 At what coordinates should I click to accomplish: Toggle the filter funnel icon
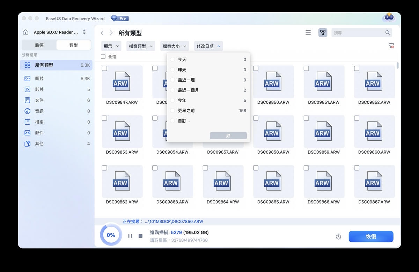tap(323, 32)
